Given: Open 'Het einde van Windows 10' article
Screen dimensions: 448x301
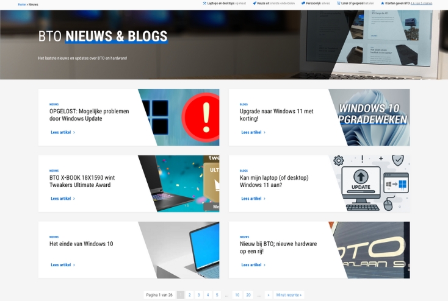Looking at the screenshot, I should [81, 244].
